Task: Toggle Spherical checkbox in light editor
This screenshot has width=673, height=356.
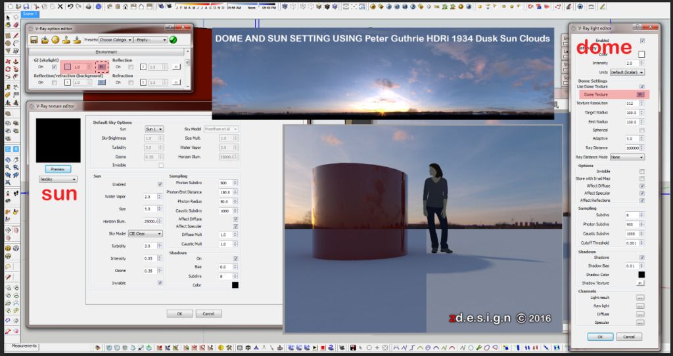Action: coord(642,130)
